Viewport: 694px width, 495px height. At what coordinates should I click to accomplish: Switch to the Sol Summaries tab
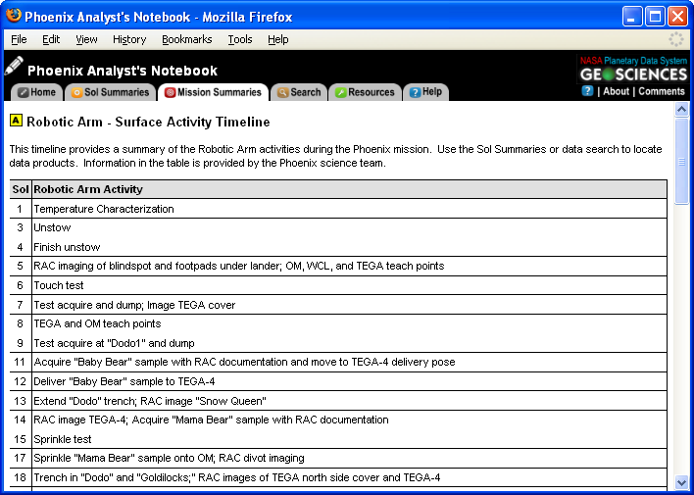tap(110, 92)
